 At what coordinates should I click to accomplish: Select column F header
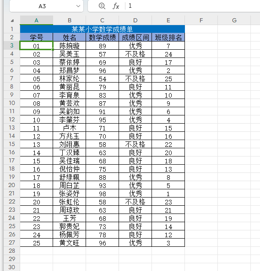click(201, 20)
